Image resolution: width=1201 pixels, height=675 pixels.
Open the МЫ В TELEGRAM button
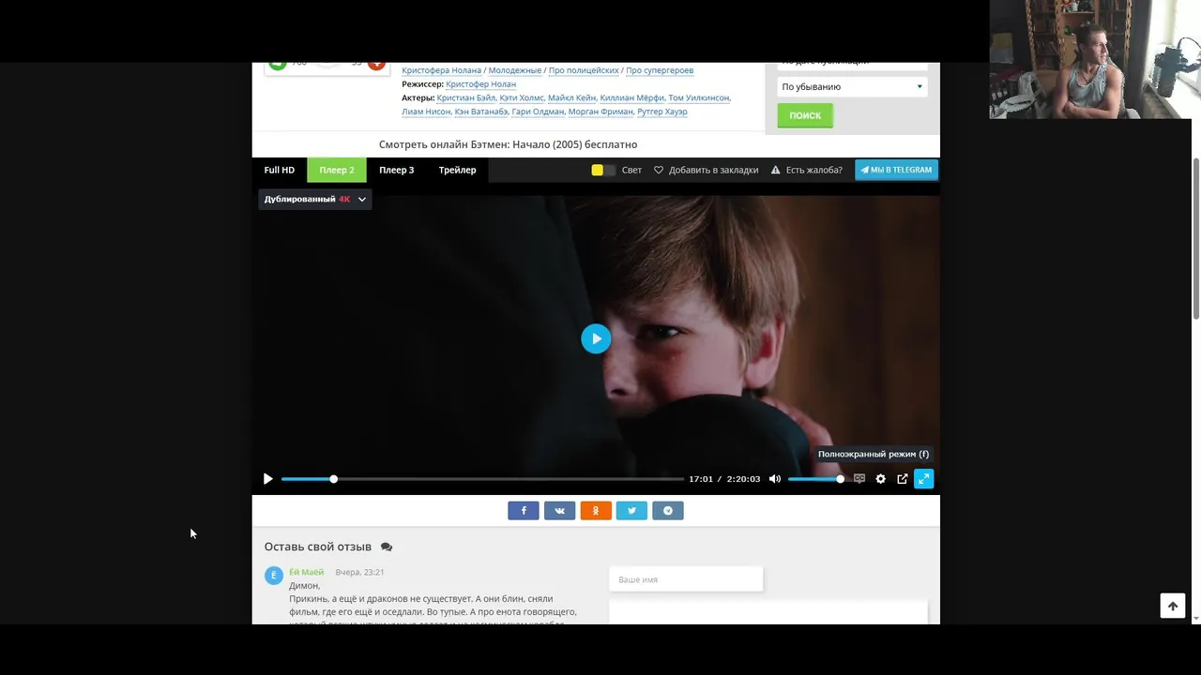pyautogui.click(x=896, y=170)
